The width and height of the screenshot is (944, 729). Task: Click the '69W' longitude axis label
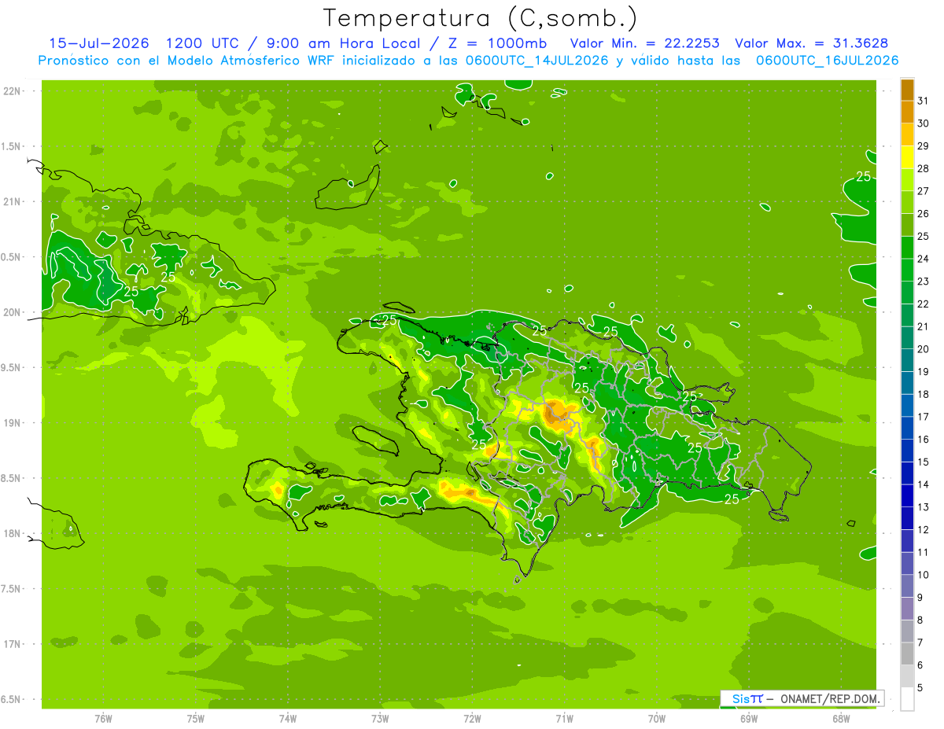pos(749,718)
